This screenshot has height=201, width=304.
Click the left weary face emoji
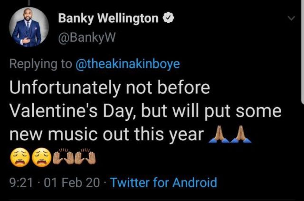(19, 158)
